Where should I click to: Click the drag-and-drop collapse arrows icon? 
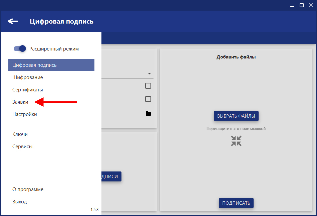(236, 141)
